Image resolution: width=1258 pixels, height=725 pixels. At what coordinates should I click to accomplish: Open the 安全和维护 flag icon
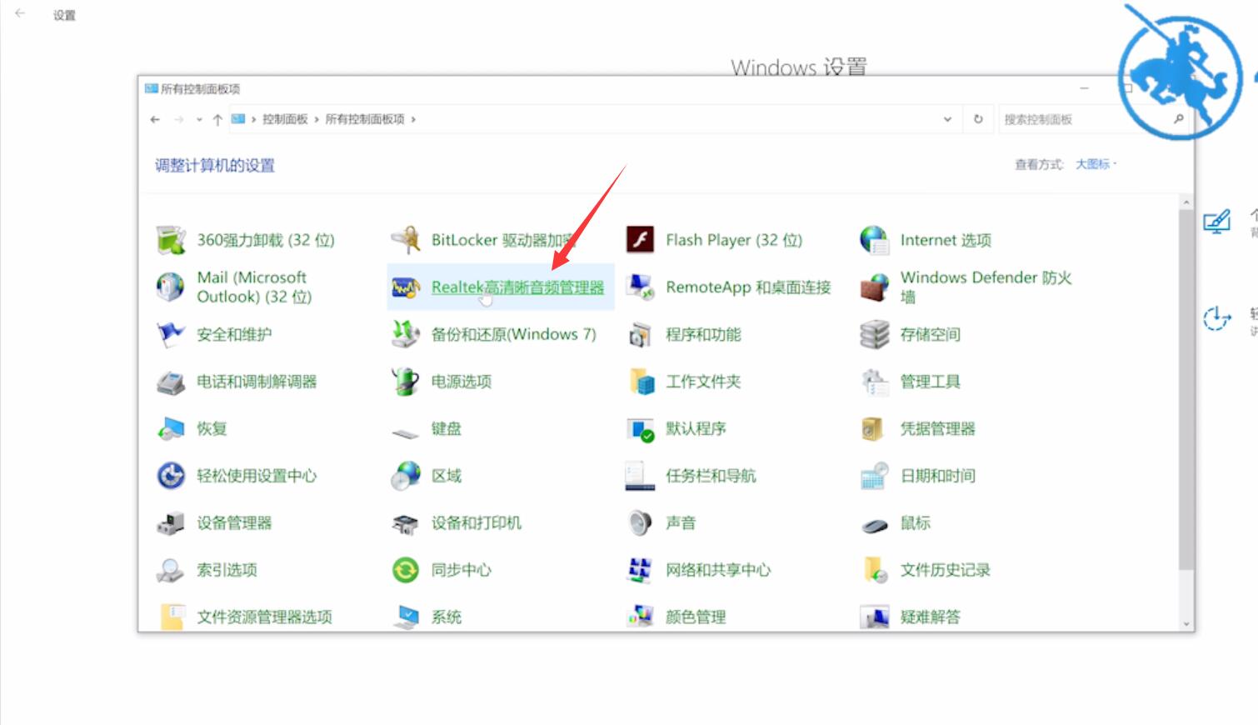click(x=171, y=334)
